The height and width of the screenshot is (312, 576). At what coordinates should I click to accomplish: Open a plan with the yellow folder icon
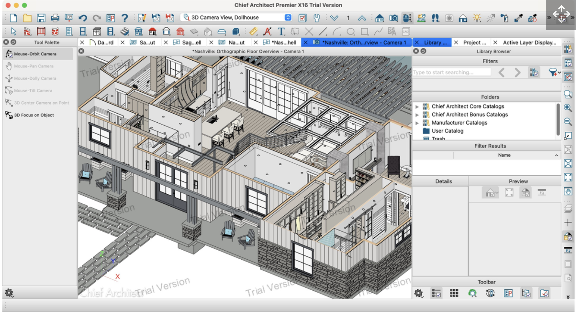(27, 18)
